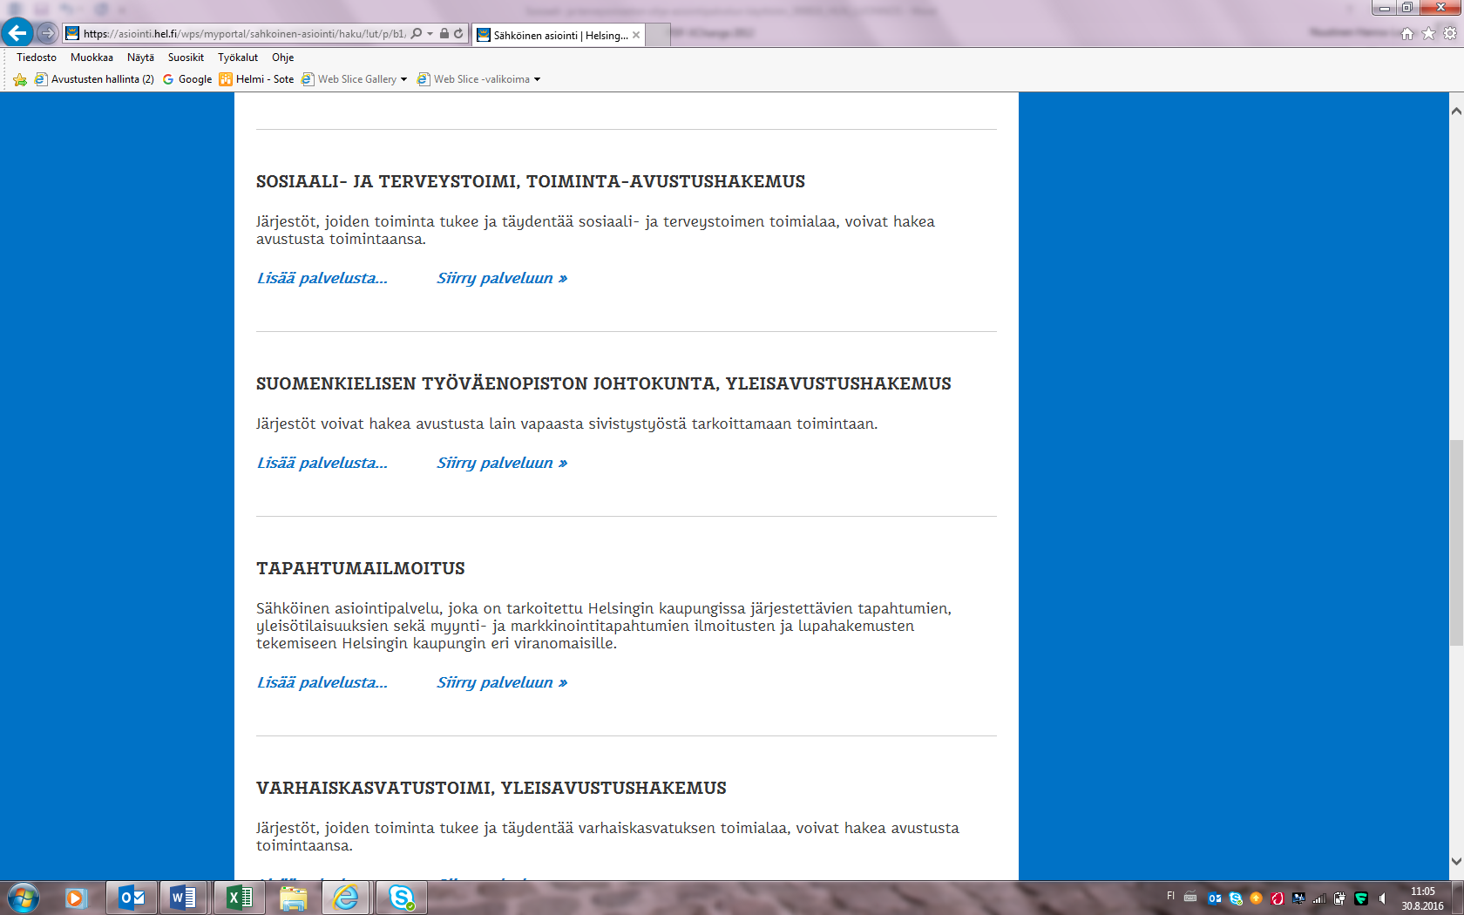Click the page scrollbar down arrow
Image resolution: width=1464 pixels, height=915 pixels.
1456,861
